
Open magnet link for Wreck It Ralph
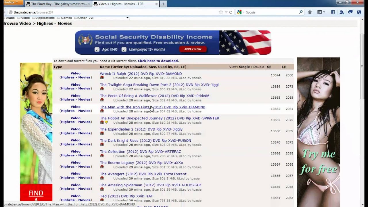pos(102,78)
